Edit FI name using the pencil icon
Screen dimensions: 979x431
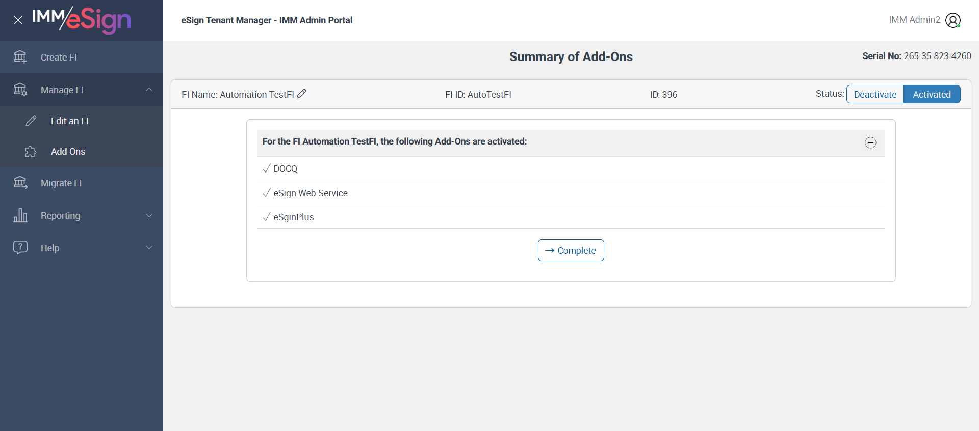coord(301,94)
